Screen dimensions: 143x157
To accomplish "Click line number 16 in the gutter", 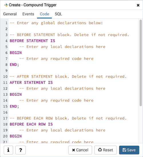I will (x=5, y=112).
